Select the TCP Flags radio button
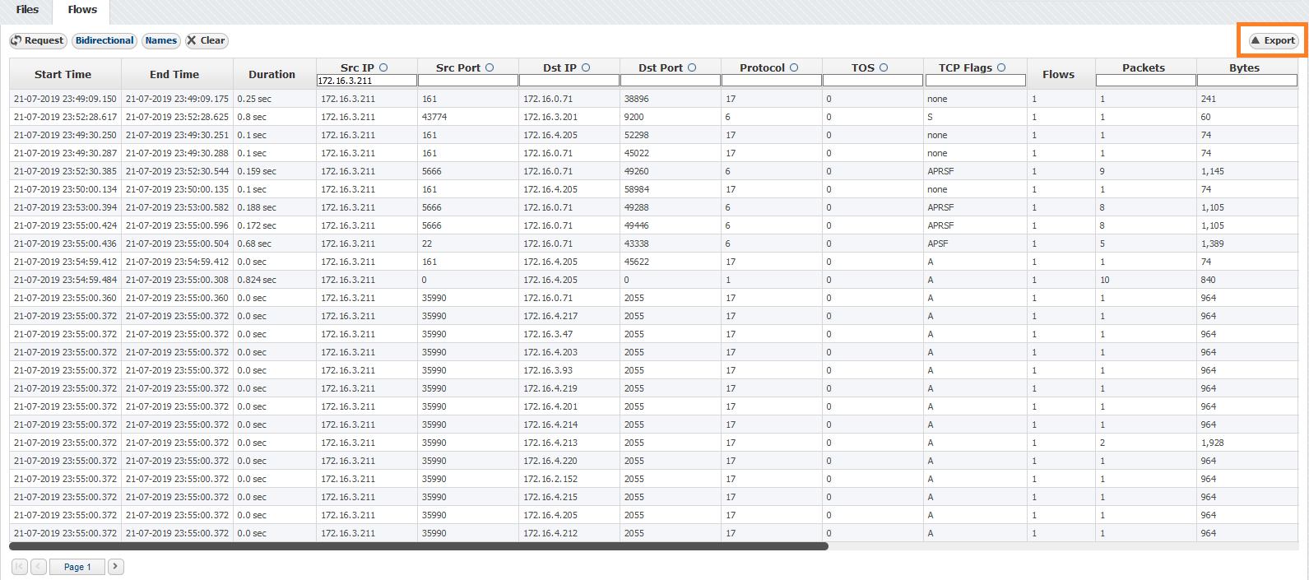The height and width of the screenshot is (580, 1309). click(1001, 67)
